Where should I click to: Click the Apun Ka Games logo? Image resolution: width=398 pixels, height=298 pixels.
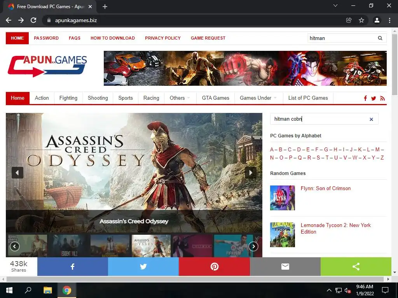click(47, 66)
